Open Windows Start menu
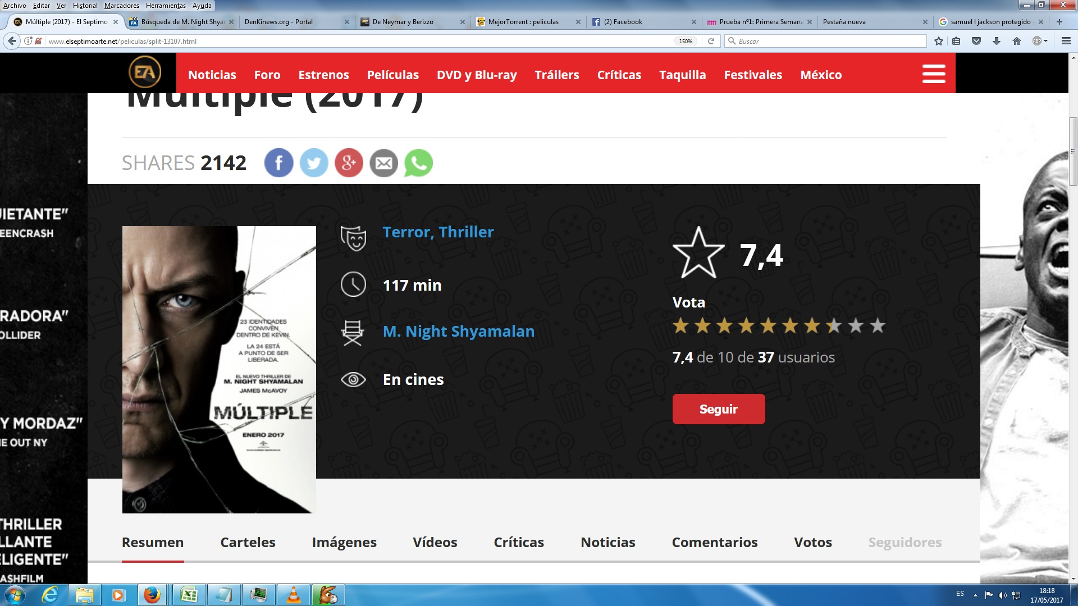This screenshot has width=1078, height=606. (x=15, y=595)
